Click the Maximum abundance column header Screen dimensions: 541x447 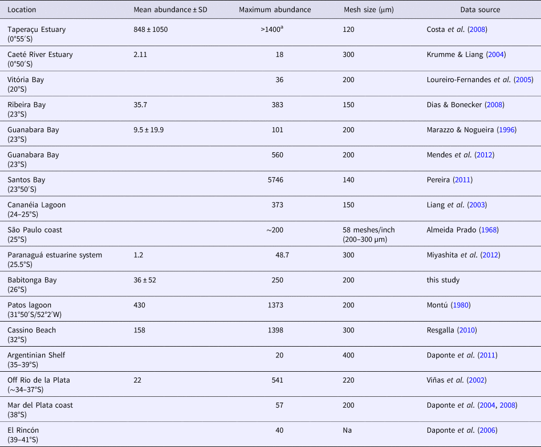click(x=275, y=10)
